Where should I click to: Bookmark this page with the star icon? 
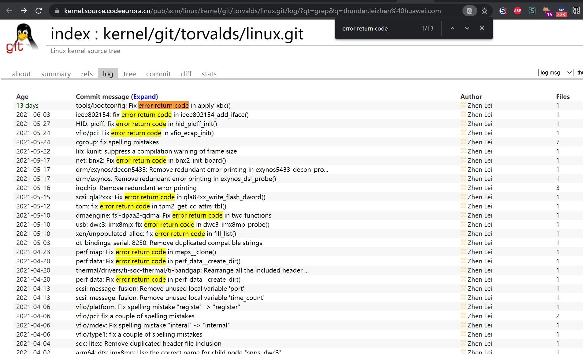[485, 11]
